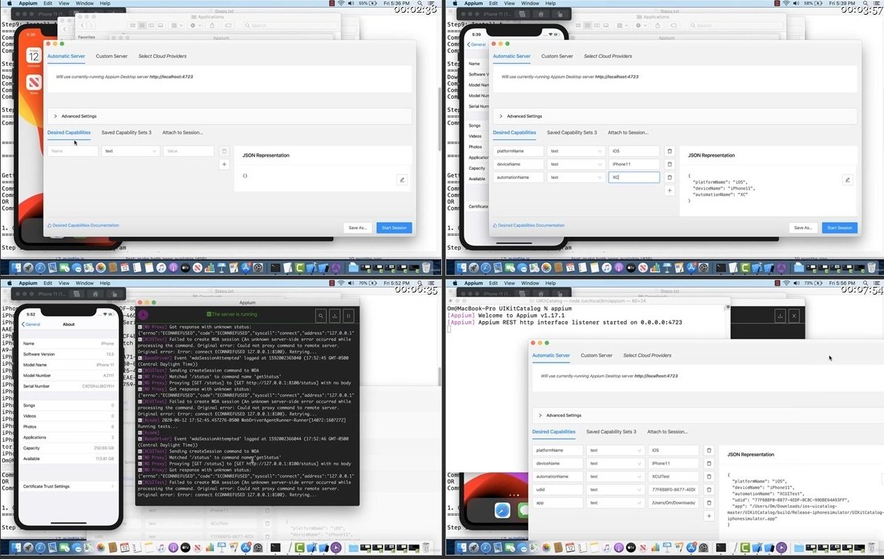Viewport: 884px width, 559px height.
Task: Click plus icon in 5:39 PM screenshot
Action: (x=669, y=190)
